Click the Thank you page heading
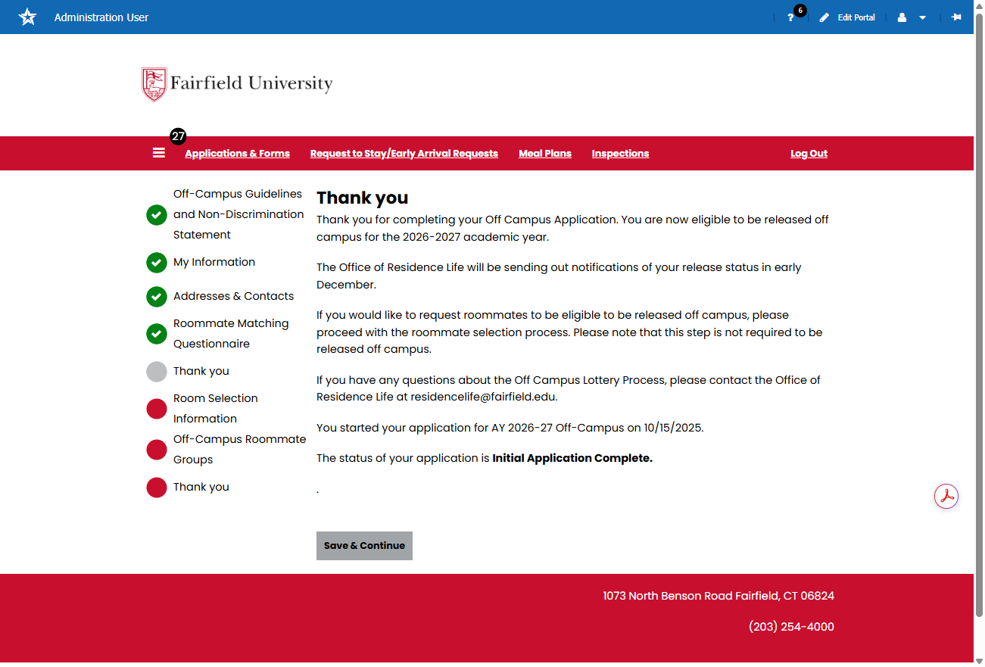 pyautogui.click(x=362, y=198)
